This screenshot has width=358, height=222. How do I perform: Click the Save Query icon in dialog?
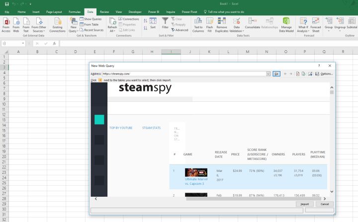point(317,74)
